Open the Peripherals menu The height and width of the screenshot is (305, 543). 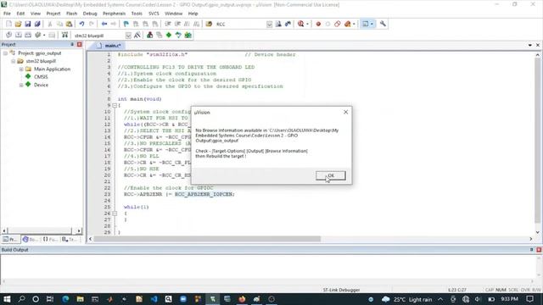(114, 14)
